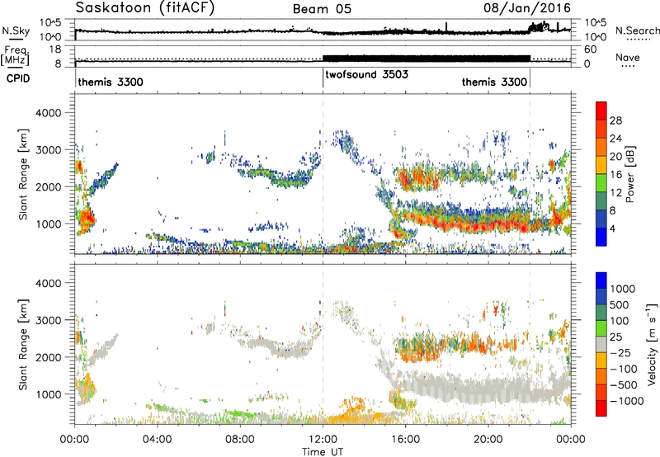
Task: Pick the bright green segment of Velocity colorbar
Action: [x=601, y=327]
